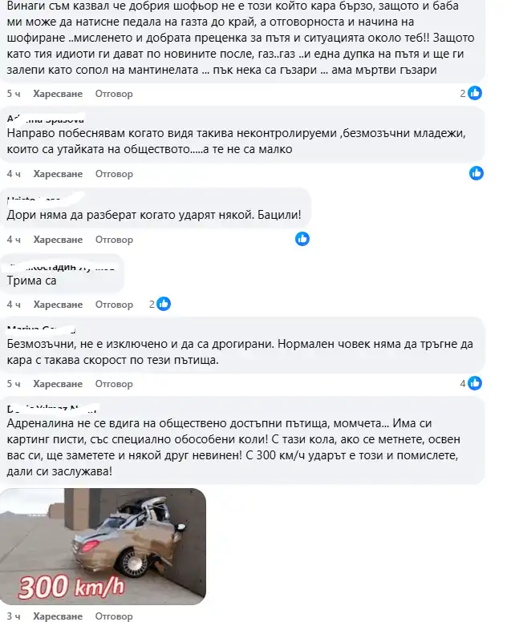Click Харесване under the 'Безмозъчни' comment
507x622 pixels.
(x=58, y=384)
